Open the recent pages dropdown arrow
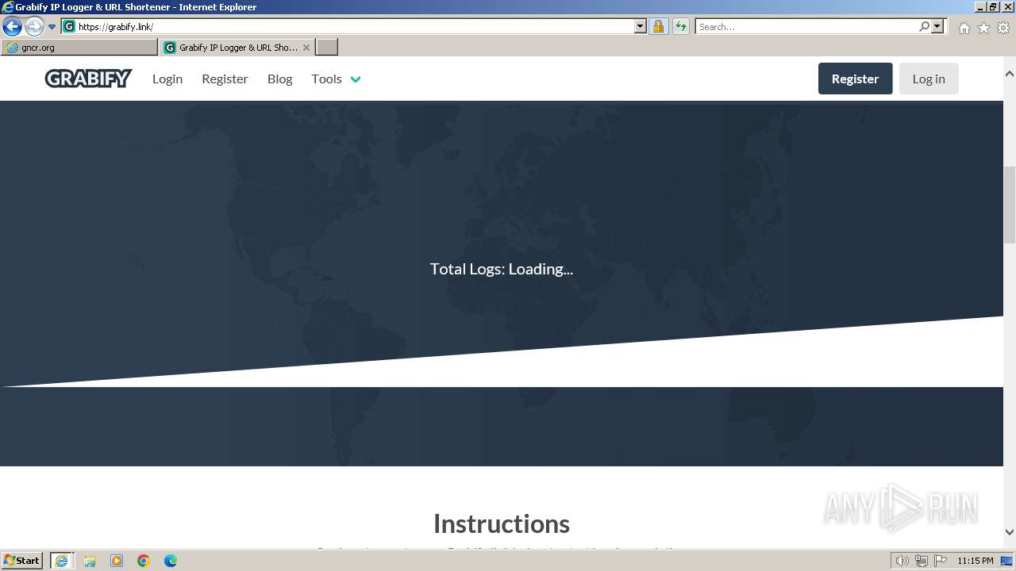 pyautogui.click(x=52, y=27)
